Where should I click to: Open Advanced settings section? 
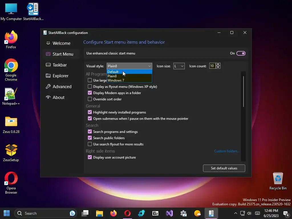click(x=61, y=87)
